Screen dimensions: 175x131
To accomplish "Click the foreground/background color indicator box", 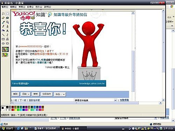I will [x=3, y=108].
